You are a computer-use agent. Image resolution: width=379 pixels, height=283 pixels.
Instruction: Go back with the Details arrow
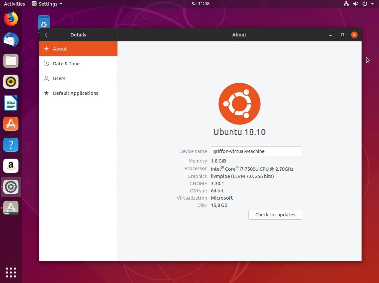46,35
